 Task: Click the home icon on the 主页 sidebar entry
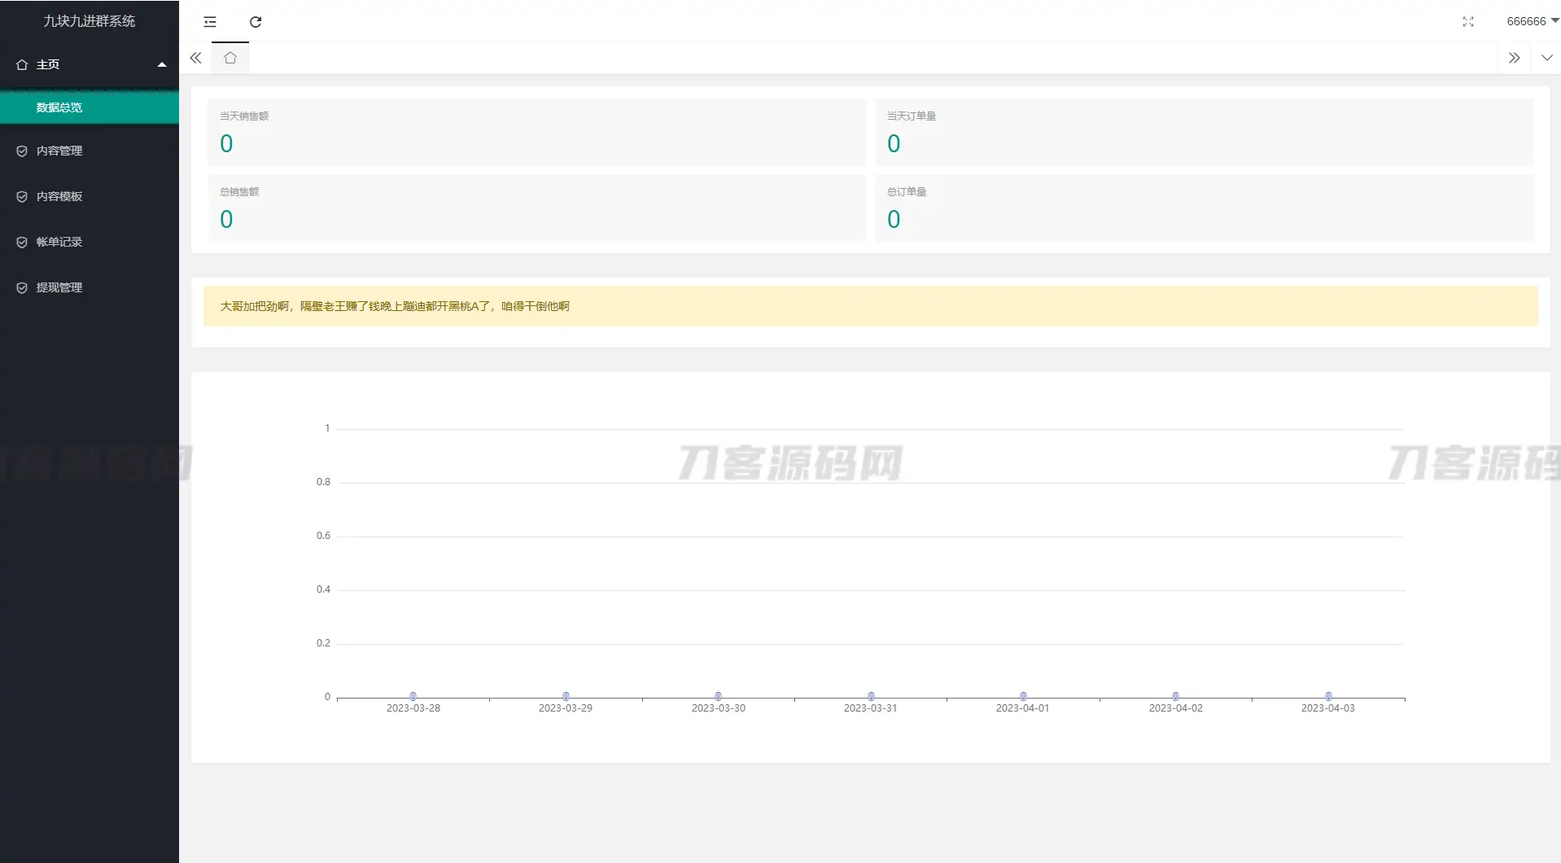21,64
